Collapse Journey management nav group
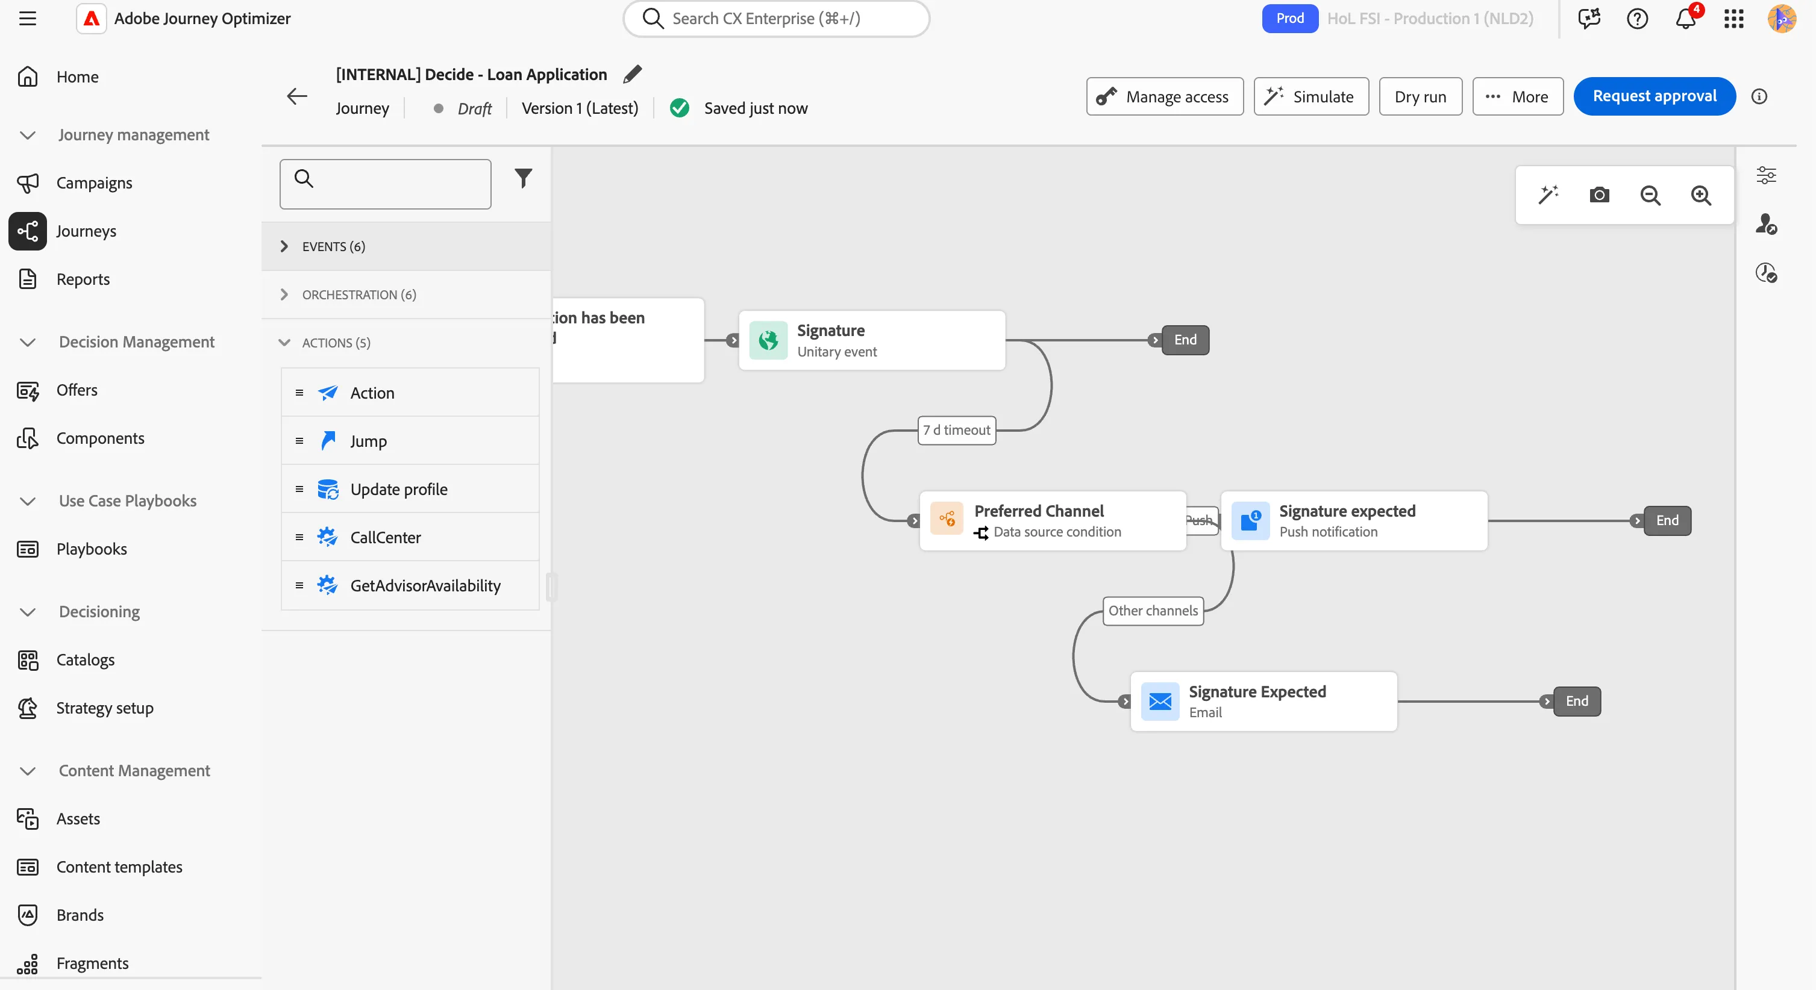Screen dimensions: 1816x990 (28, 134)
